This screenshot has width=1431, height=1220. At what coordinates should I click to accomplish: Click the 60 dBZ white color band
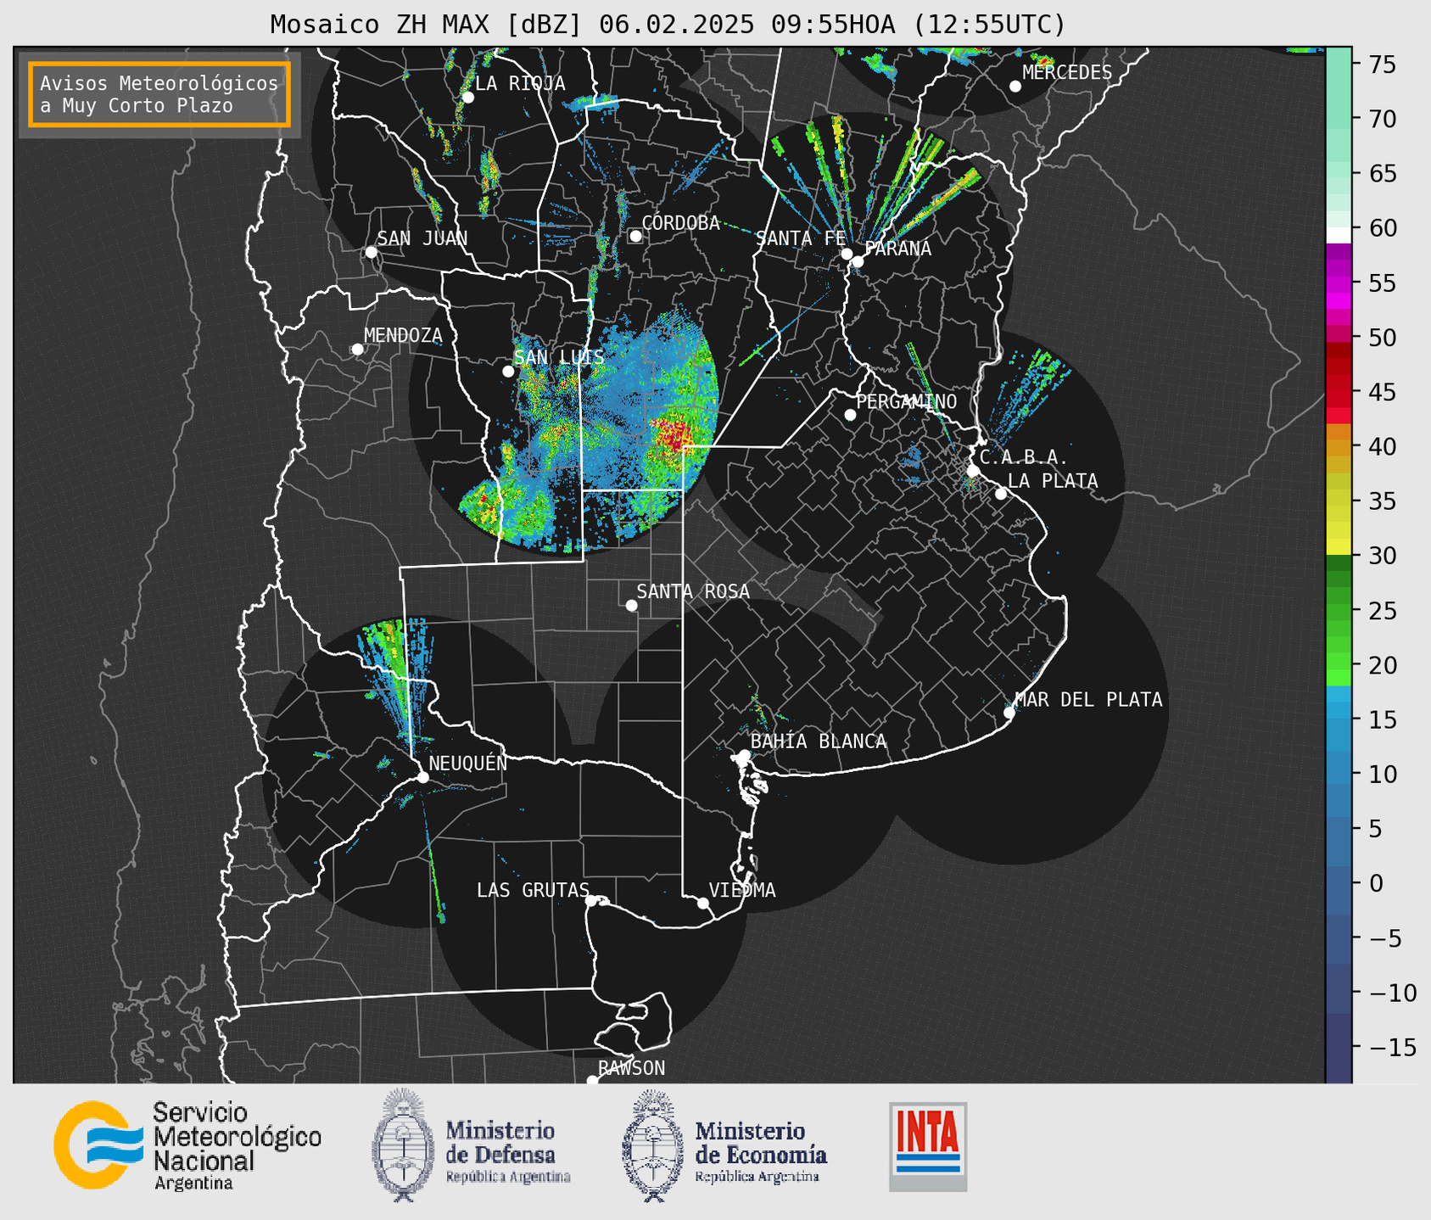click(1339, 235)
